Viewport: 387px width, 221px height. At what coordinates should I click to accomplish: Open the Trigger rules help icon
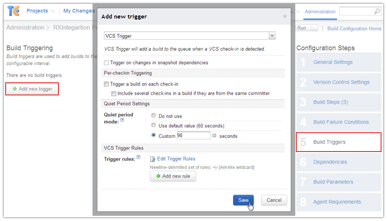pos(138,157)
